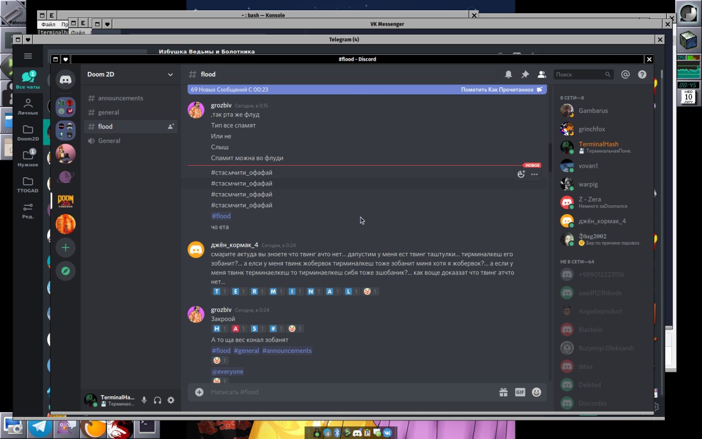
Task: Open Telegram hamburger menu
Action: [x=28, y=56]
